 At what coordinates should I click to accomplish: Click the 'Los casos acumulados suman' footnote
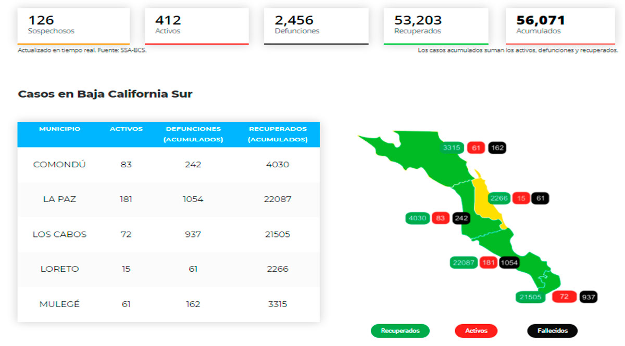pyautogui.click(x=518, y=50)
